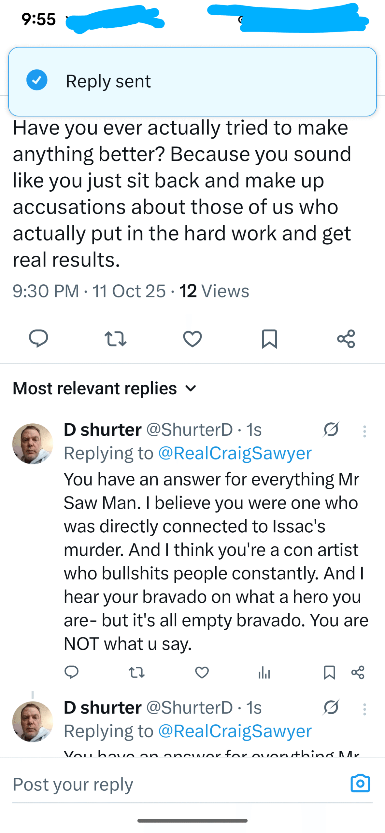Screen dimensions: 385x833
Task: Tap the Reply sent notification banner
Action: tap(192, 81)
